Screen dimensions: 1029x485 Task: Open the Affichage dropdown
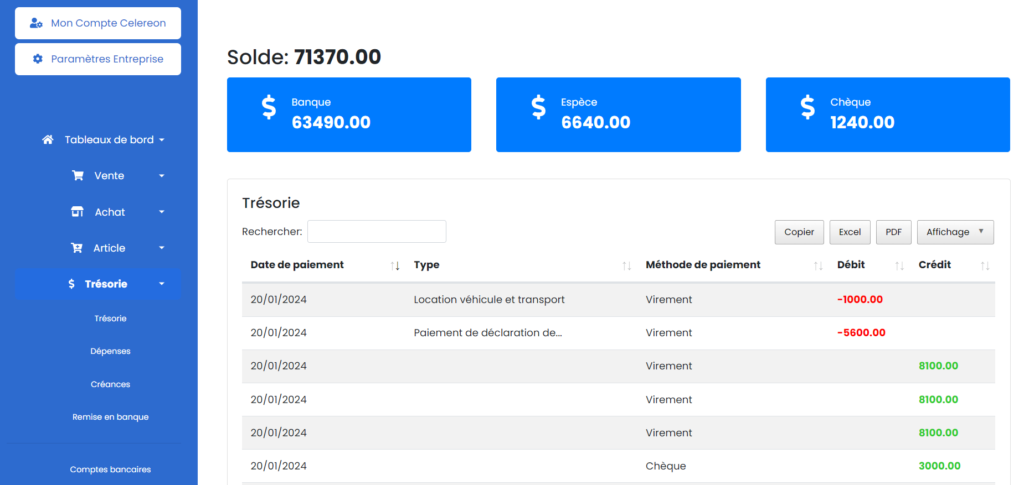(x=955, y=232)
